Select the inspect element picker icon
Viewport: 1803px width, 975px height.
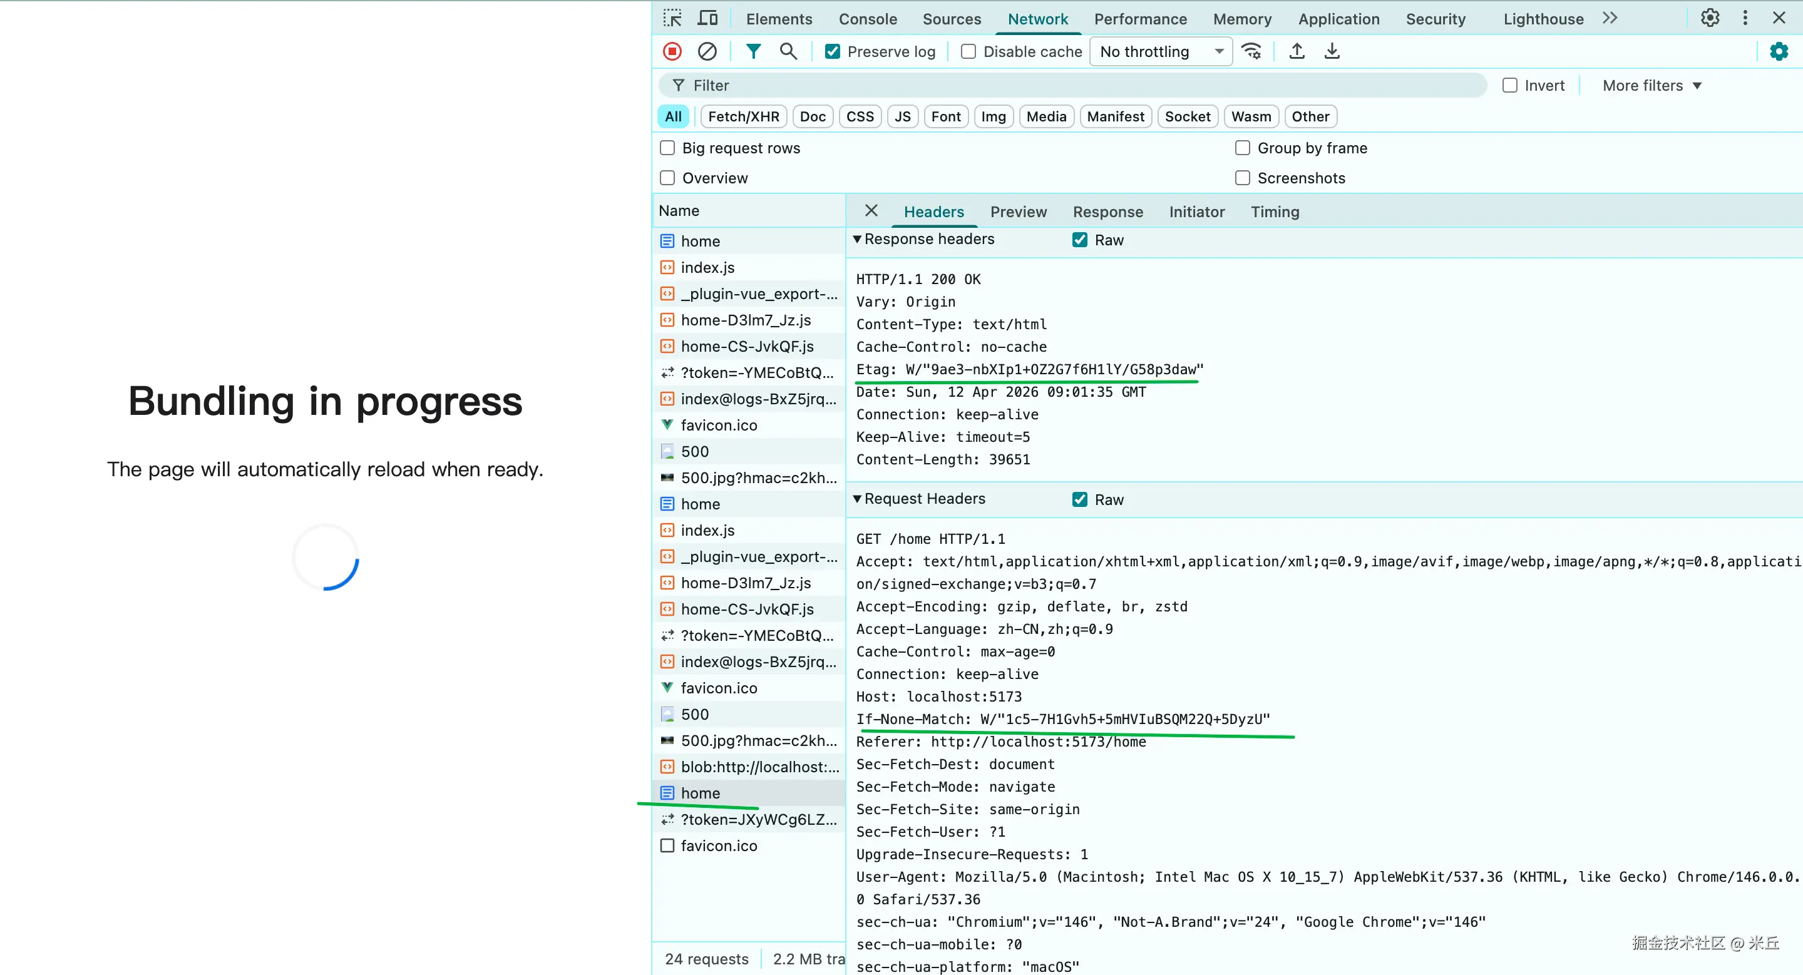[672, 18]
